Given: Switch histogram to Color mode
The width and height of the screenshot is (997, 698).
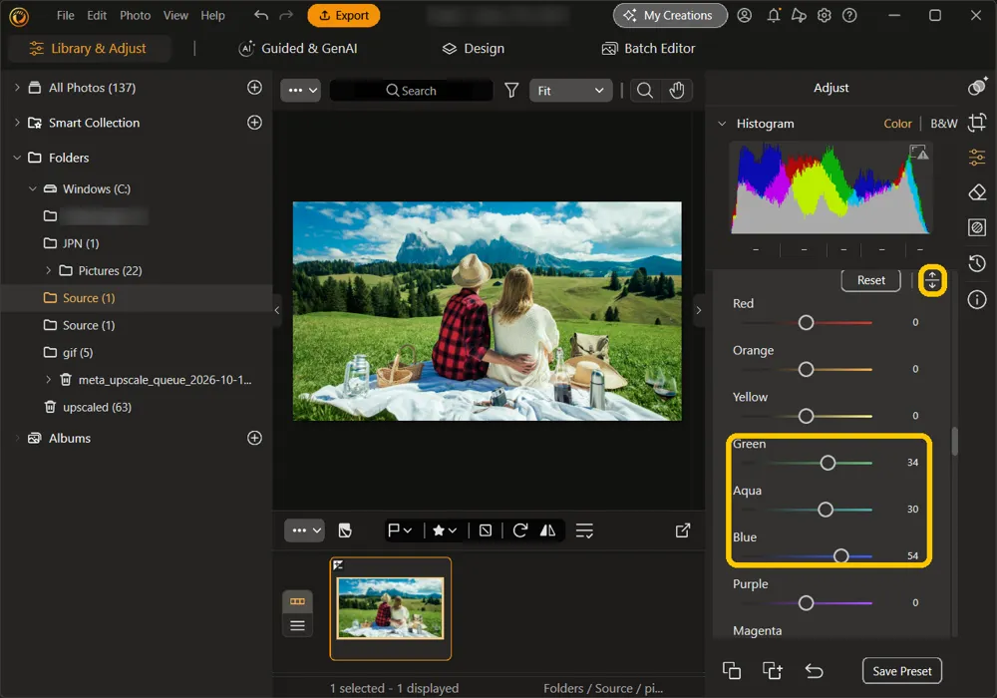Looking at the screenshot, I should [897, 124].
